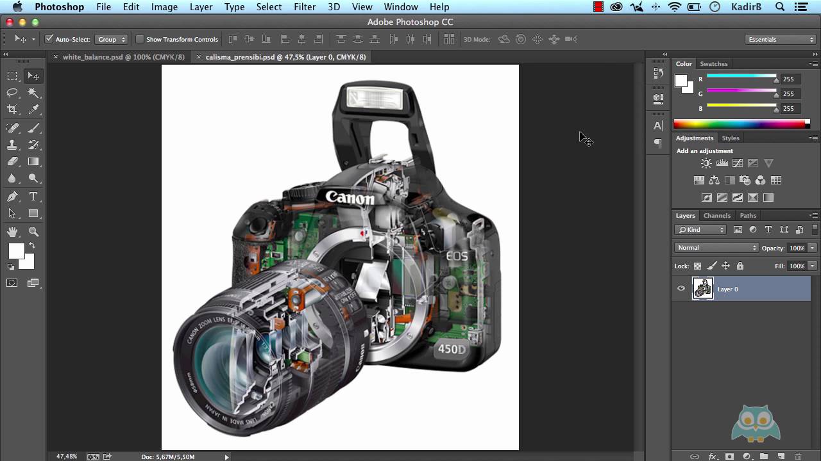The width and height of the screenshot is (821, 461).
Task: Select the Blur tool
Action: (12, 179)
